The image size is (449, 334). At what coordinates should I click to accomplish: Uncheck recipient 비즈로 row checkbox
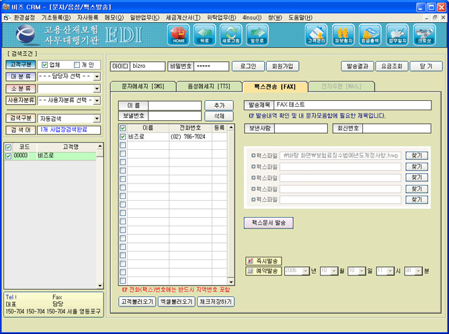coord(122,137)
